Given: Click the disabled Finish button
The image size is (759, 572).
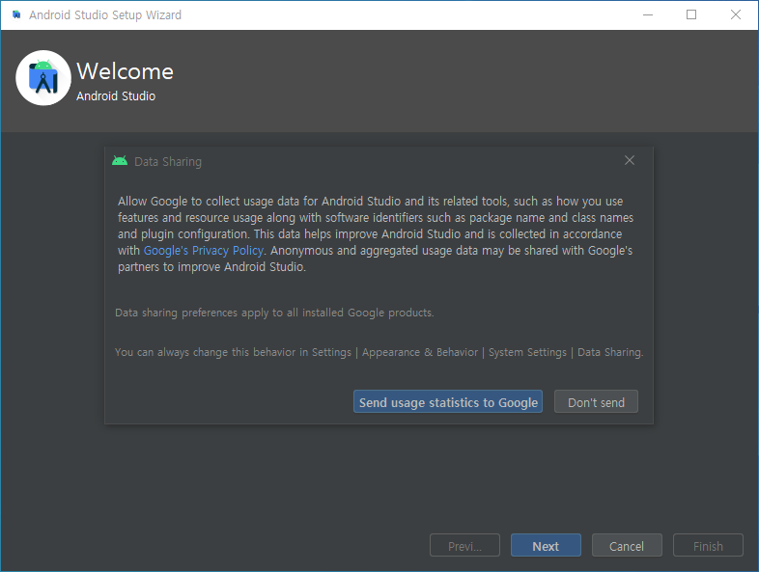Looking at the screenshot, I should coord(708,545).
